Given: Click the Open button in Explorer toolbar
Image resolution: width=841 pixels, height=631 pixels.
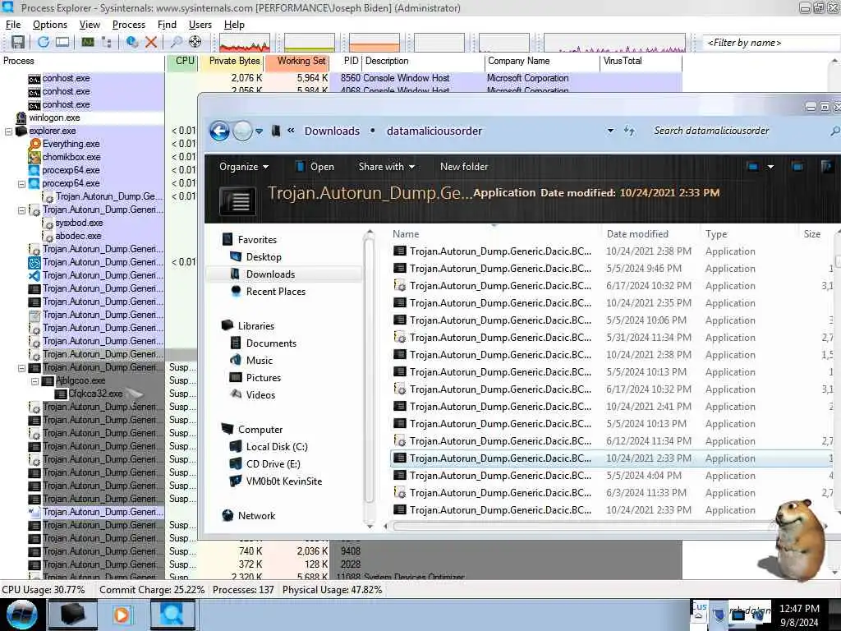Looking at the screenshot, I should coord(315,167).
